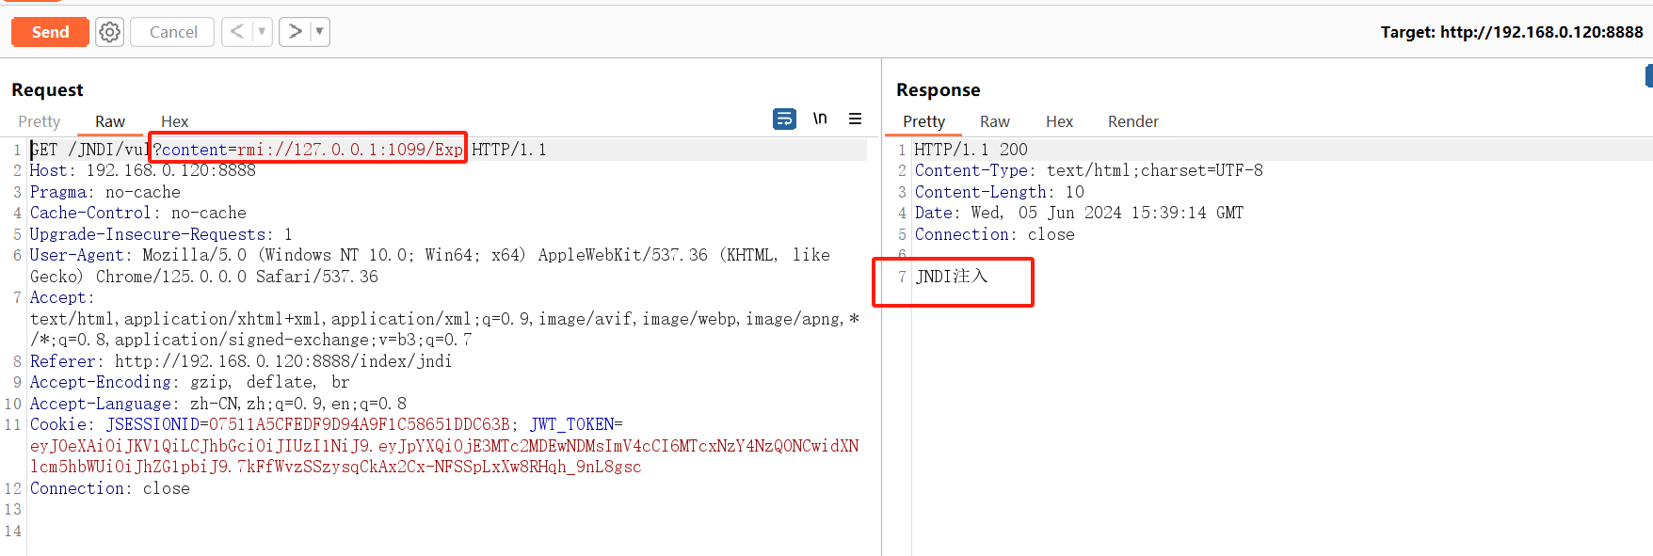
Task: Click the HTTP/1.1 200 status line
Action: pyautogui.click(x=971, y=150)
